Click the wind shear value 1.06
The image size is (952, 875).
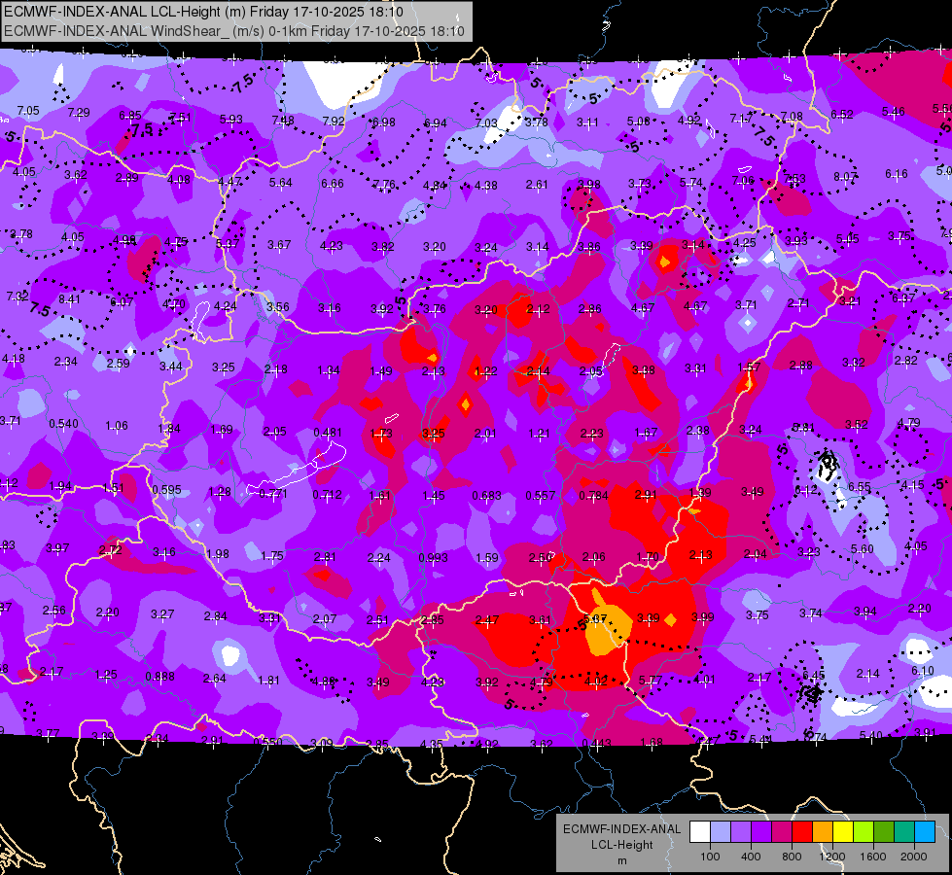pyautogui.click(x=117, y=426)
